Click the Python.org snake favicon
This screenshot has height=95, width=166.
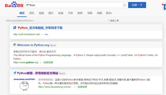[15, 45]
